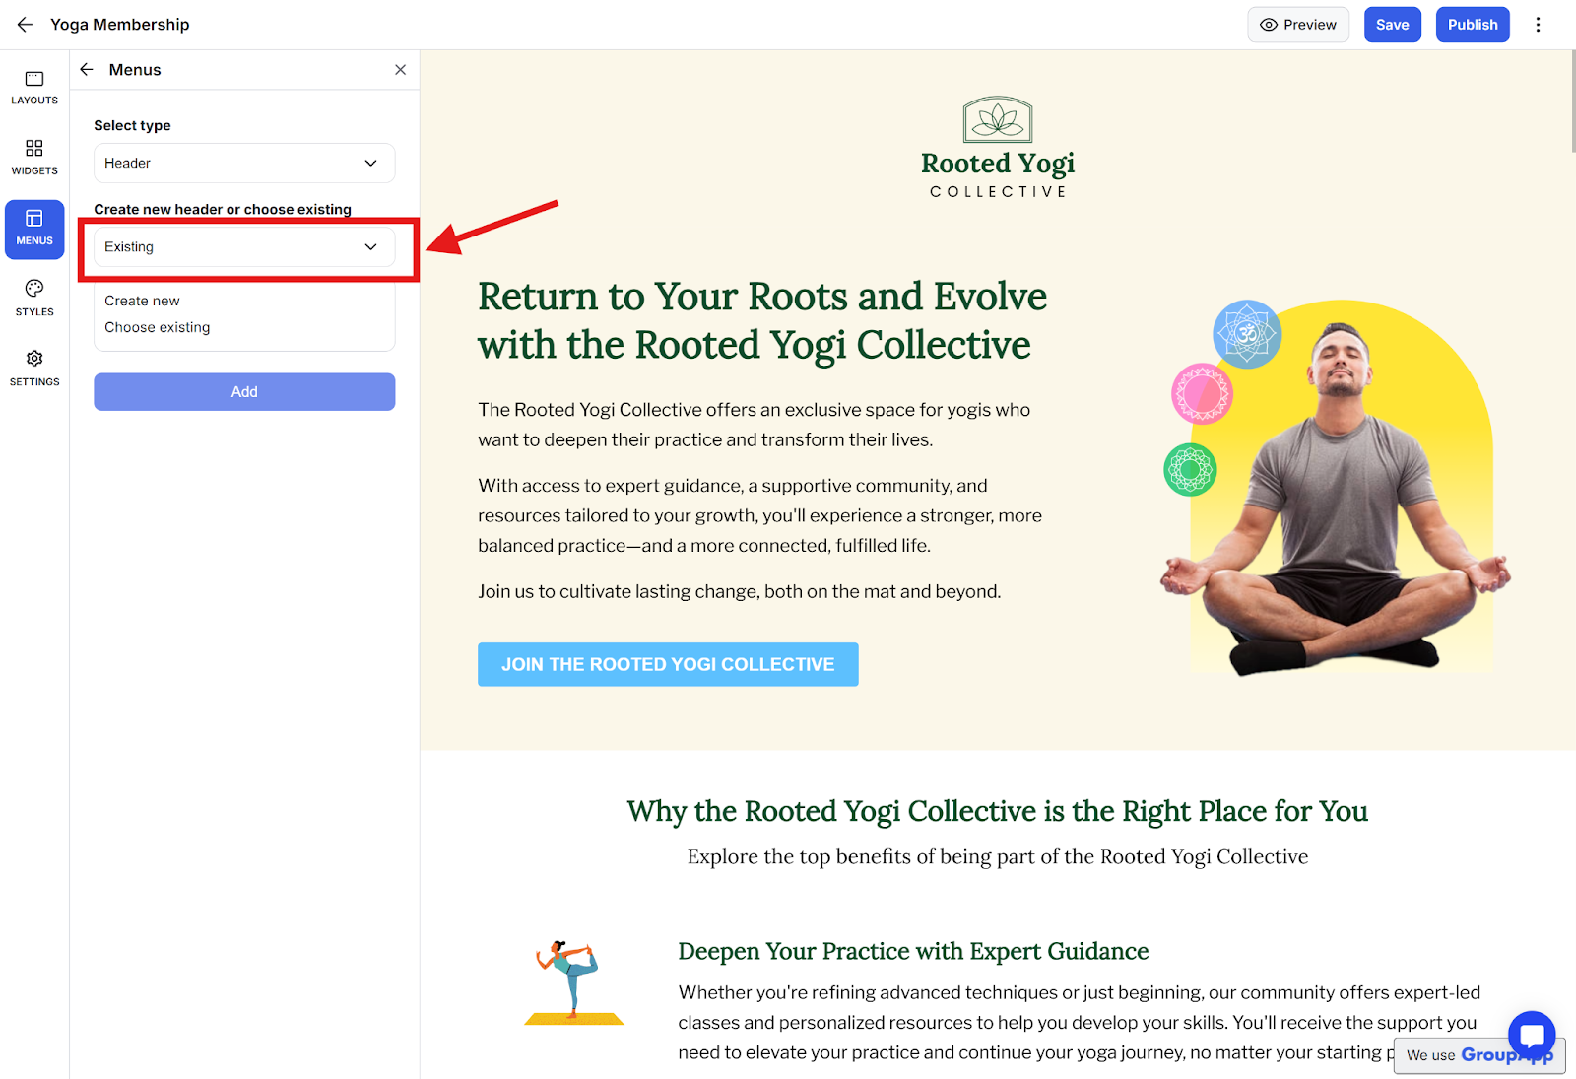This screenshot has height=1079, width=1576.
Task: Expand the Existing dropdown
Action: tap(244, 247)
